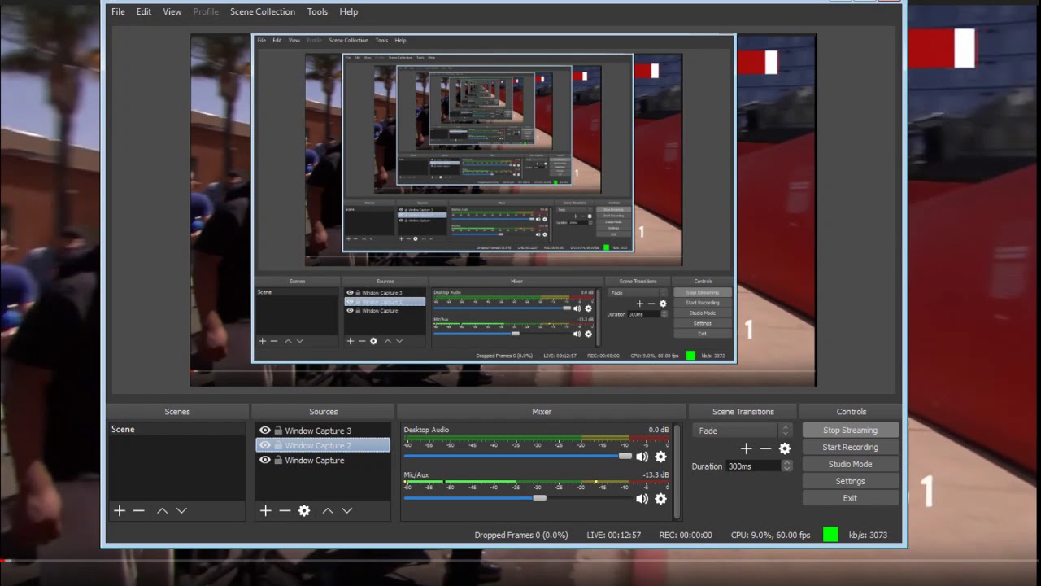Add a scene transition with plus icon

pos(746,448)
